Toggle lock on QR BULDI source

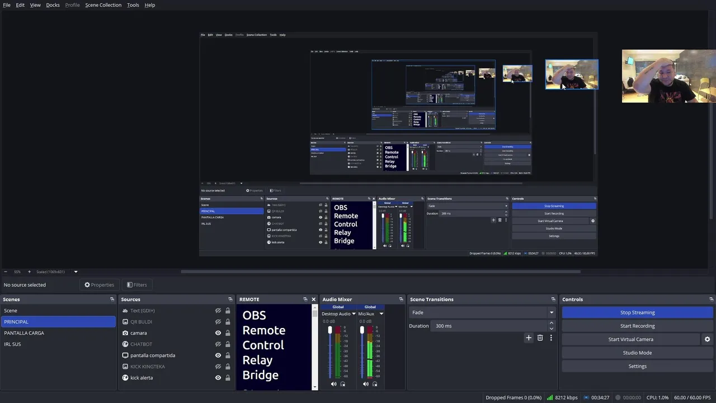[x=228, y=322]
